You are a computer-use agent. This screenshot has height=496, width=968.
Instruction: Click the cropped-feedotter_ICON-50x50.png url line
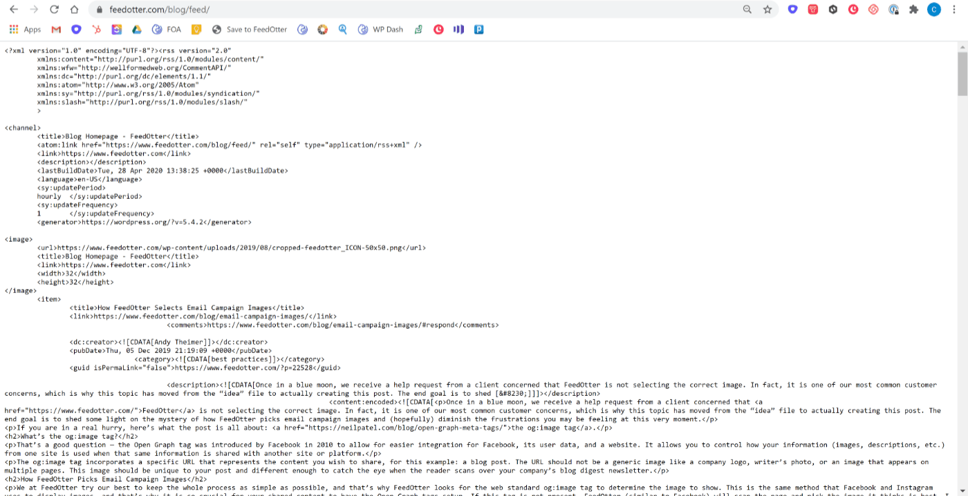pos(232,247)
